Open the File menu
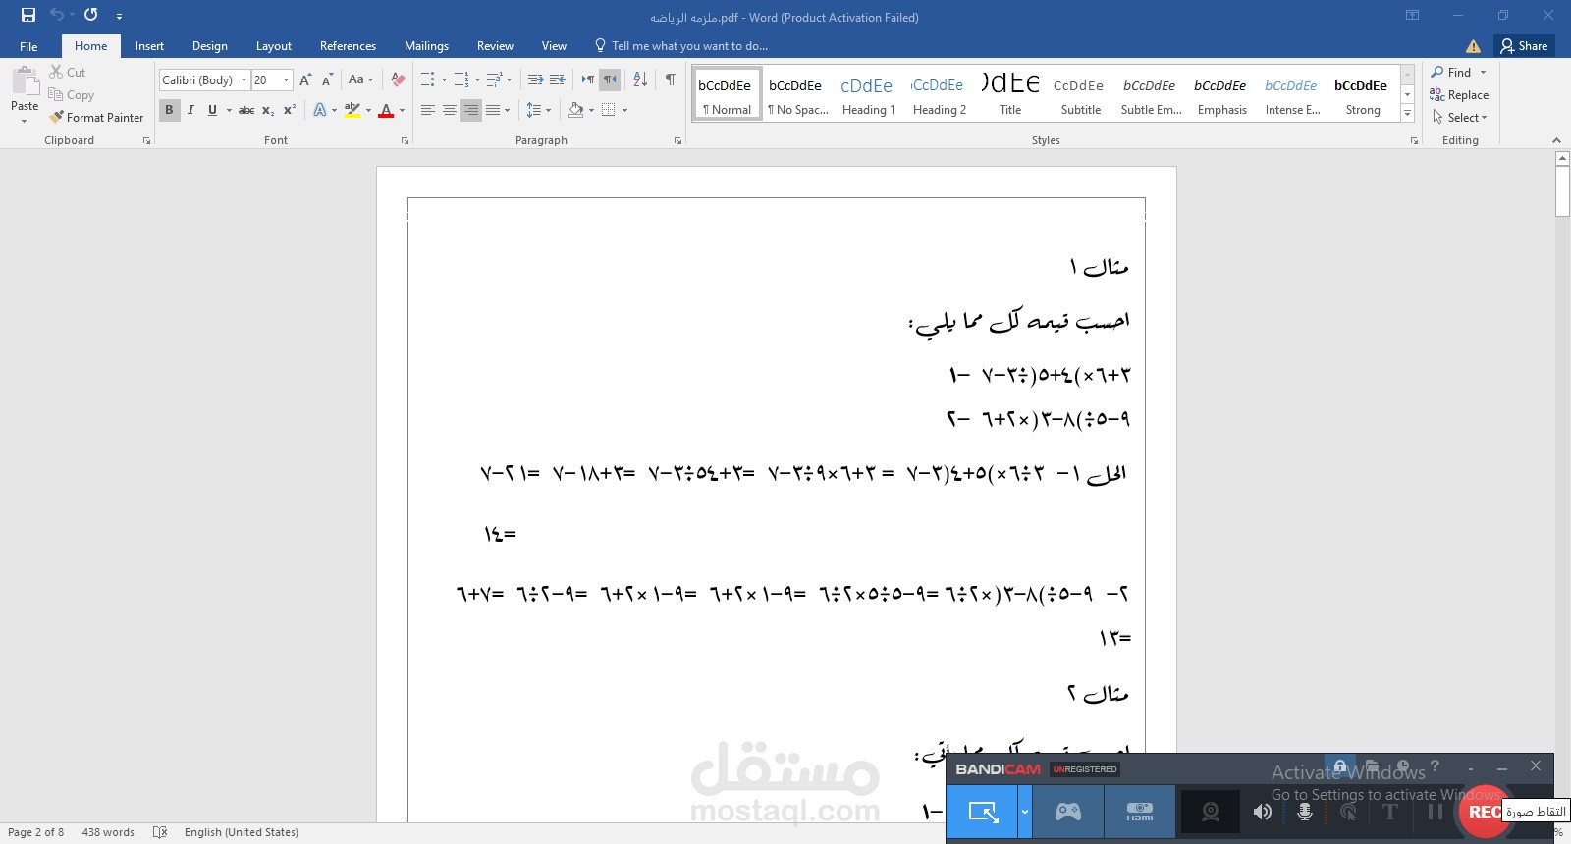 pos(28,46)
